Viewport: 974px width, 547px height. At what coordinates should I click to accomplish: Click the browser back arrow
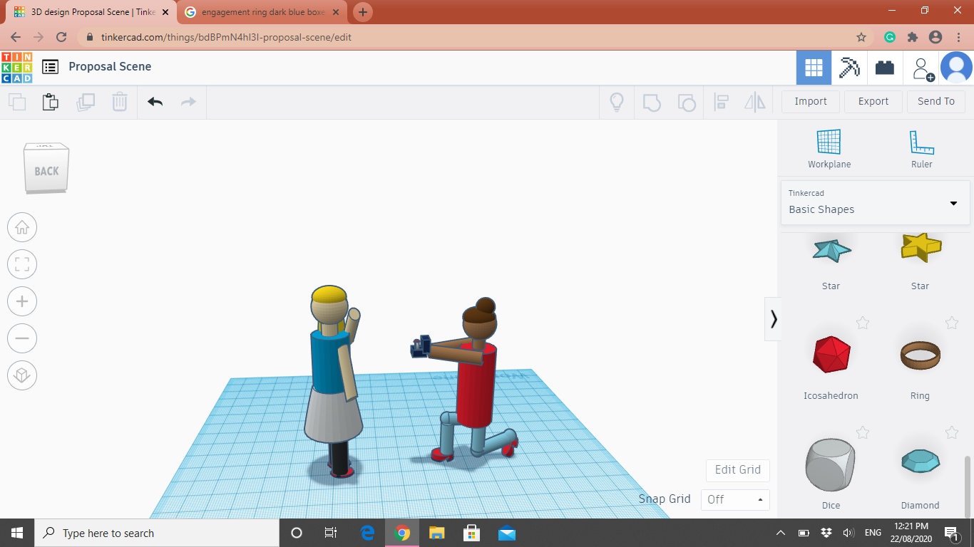pyautogui.click(x=16, y=37)
